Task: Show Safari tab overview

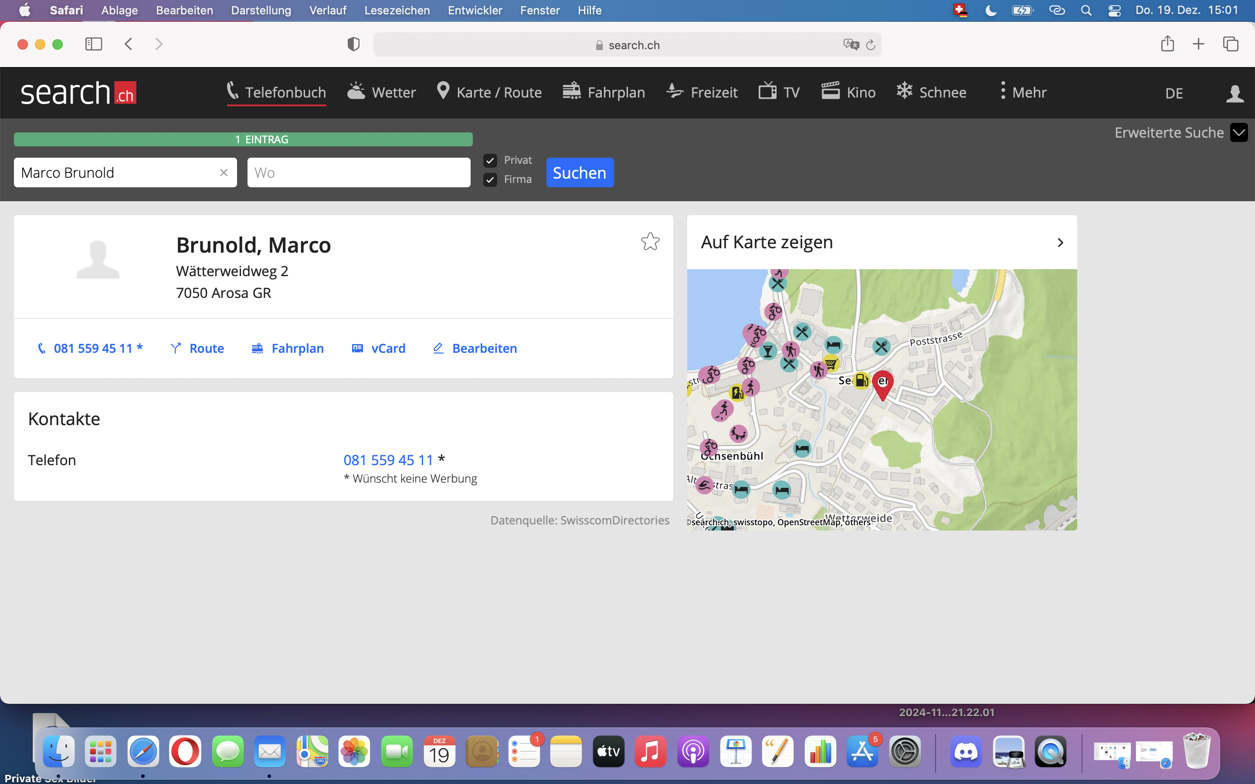Action: (x=1231, y=44)
